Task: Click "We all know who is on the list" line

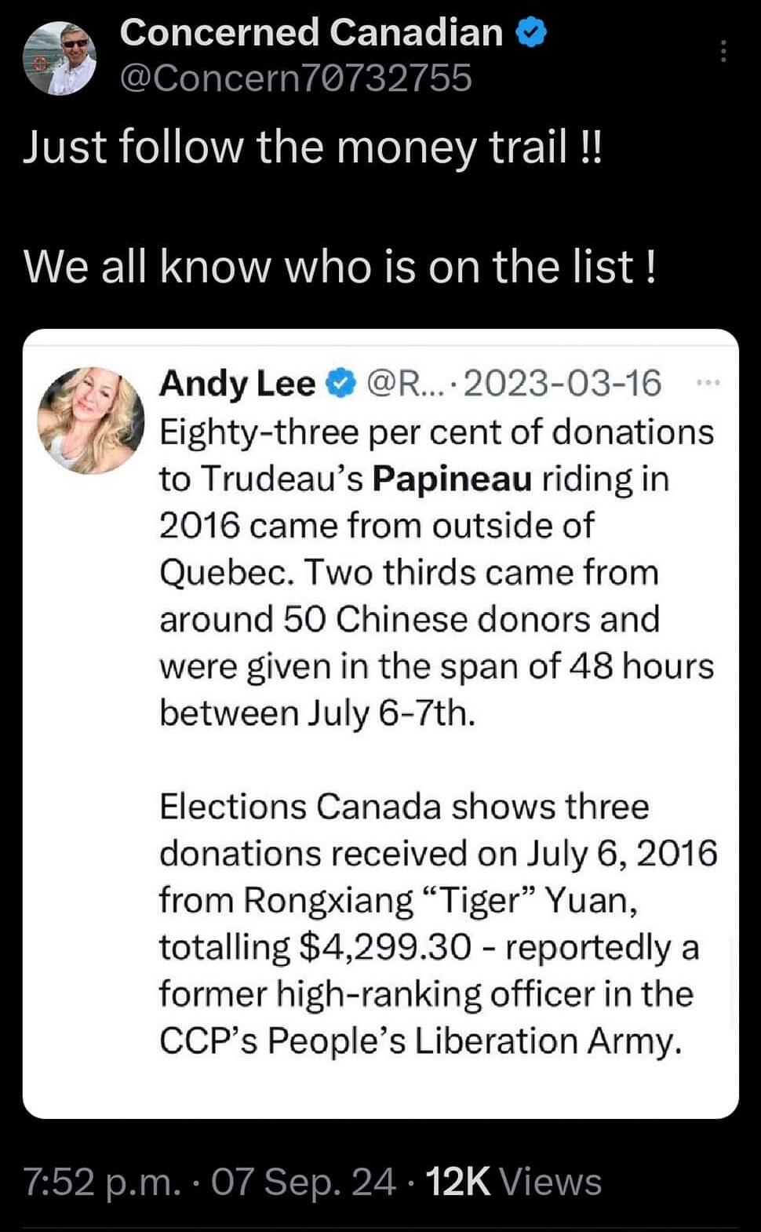Action: [340, 267]
